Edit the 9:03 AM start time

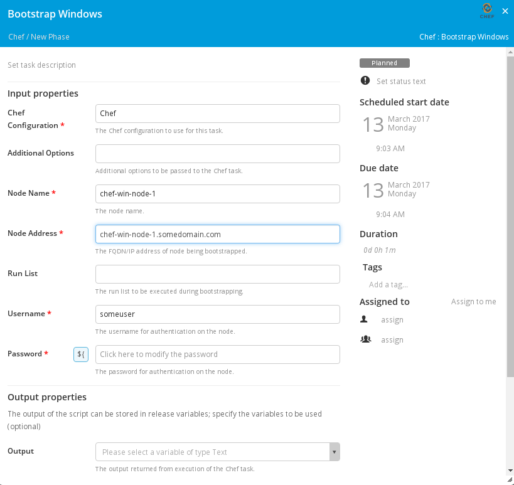(x=390, y=149)
